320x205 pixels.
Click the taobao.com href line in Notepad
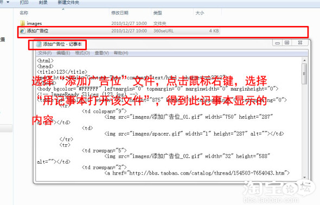point(197,173)
